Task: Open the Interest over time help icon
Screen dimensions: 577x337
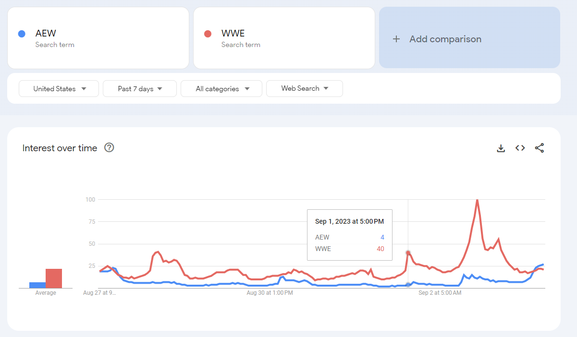Action: tap(109, 148)
